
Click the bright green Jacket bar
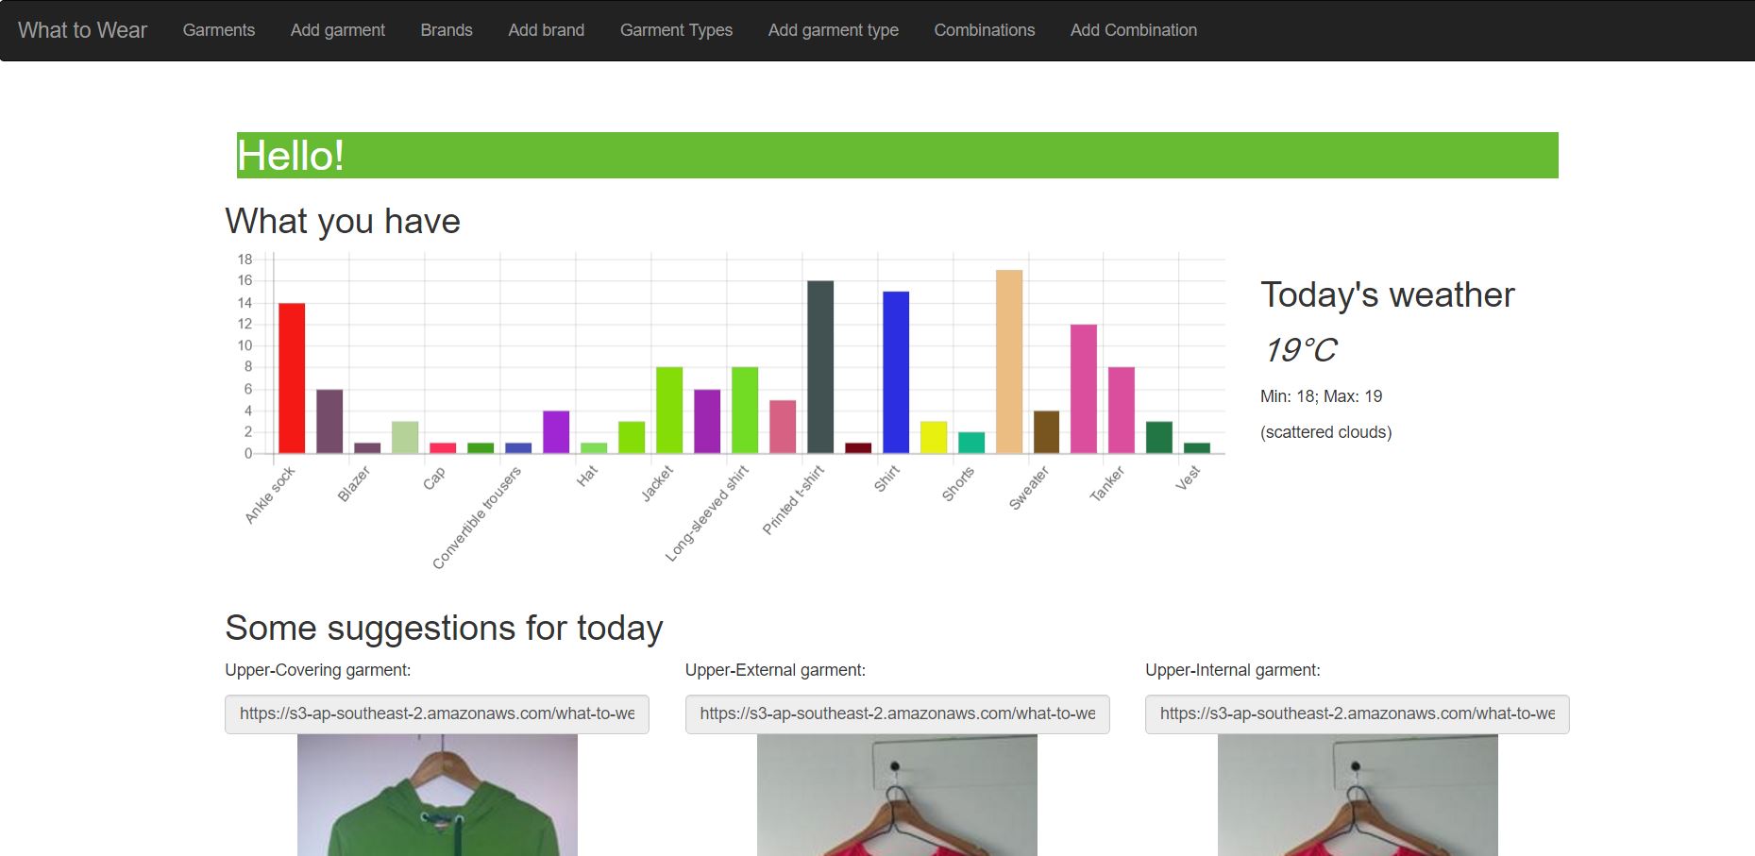[x=669, y=411]
